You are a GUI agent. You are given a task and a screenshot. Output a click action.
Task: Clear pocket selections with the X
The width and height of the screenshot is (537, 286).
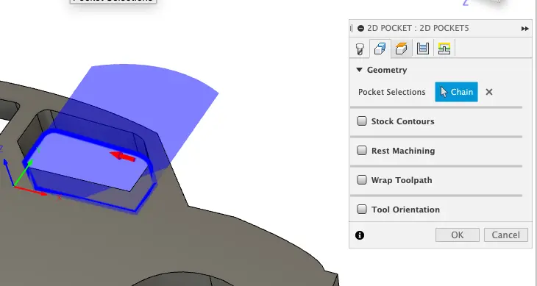tap(489, 92)
